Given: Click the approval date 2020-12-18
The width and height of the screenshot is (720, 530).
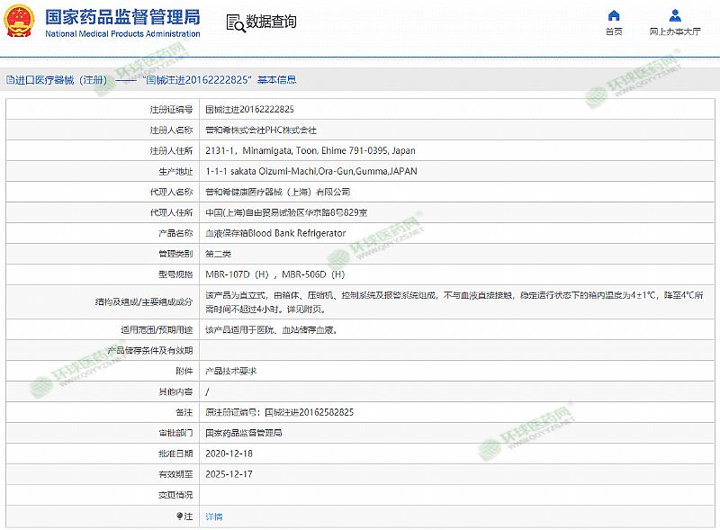Looking at the screenshot, I should pos(228,454).
